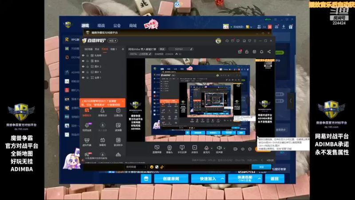The width and height of the screenshot is (355, 200).
Task: Open stream settings gear in control bar
Action: point(249,149)
